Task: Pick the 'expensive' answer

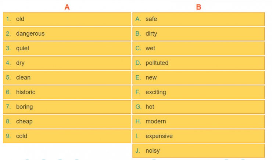Action: click(x=198, y=136)
